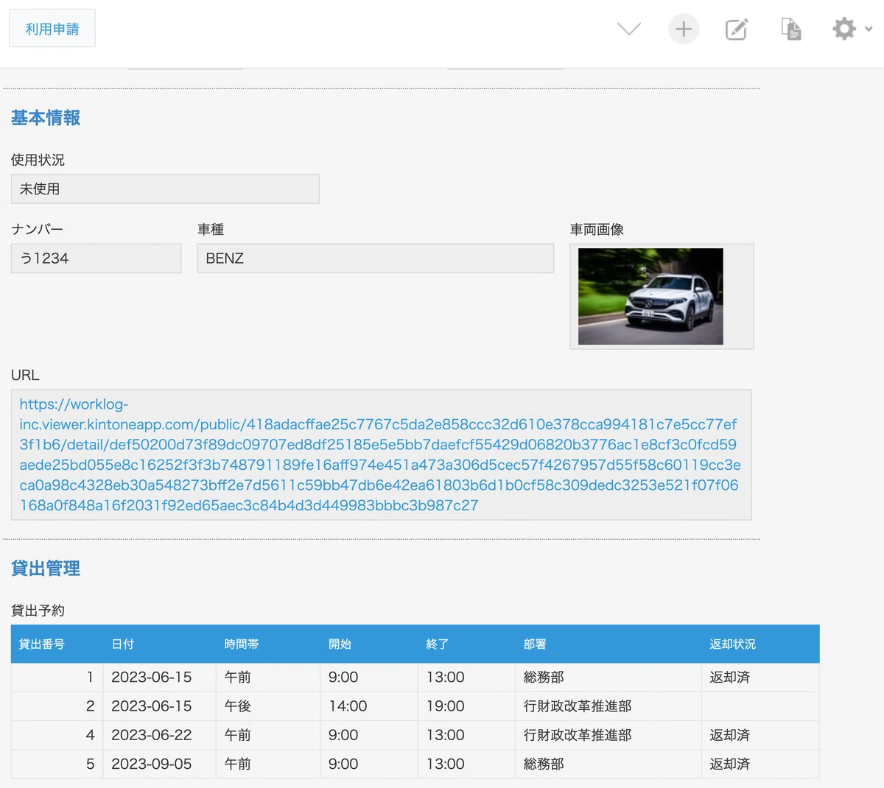Open the BENZ car image thumbnail
884x788 pixels.
[650, 296]
